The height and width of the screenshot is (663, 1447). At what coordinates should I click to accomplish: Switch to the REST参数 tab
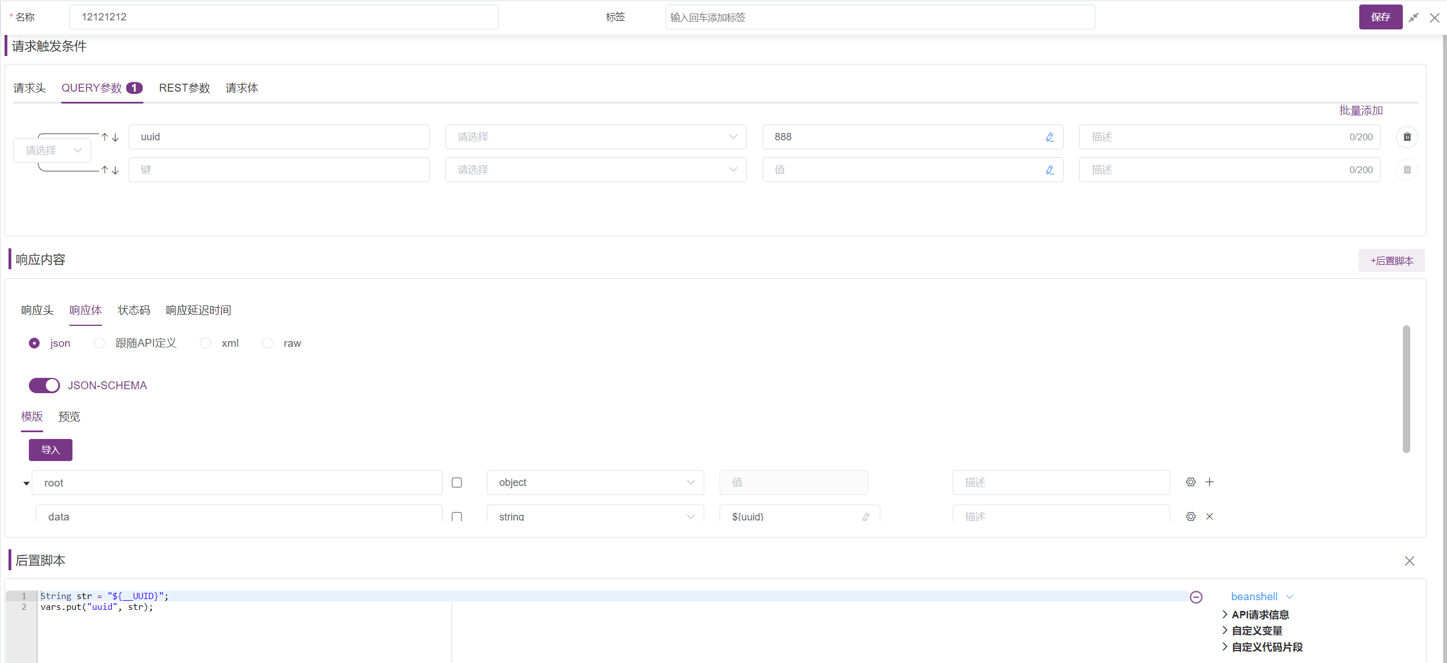point(184,88)
